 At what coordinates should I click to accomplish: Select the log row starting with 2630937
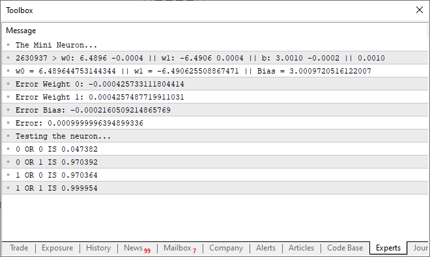pos(215,58)
